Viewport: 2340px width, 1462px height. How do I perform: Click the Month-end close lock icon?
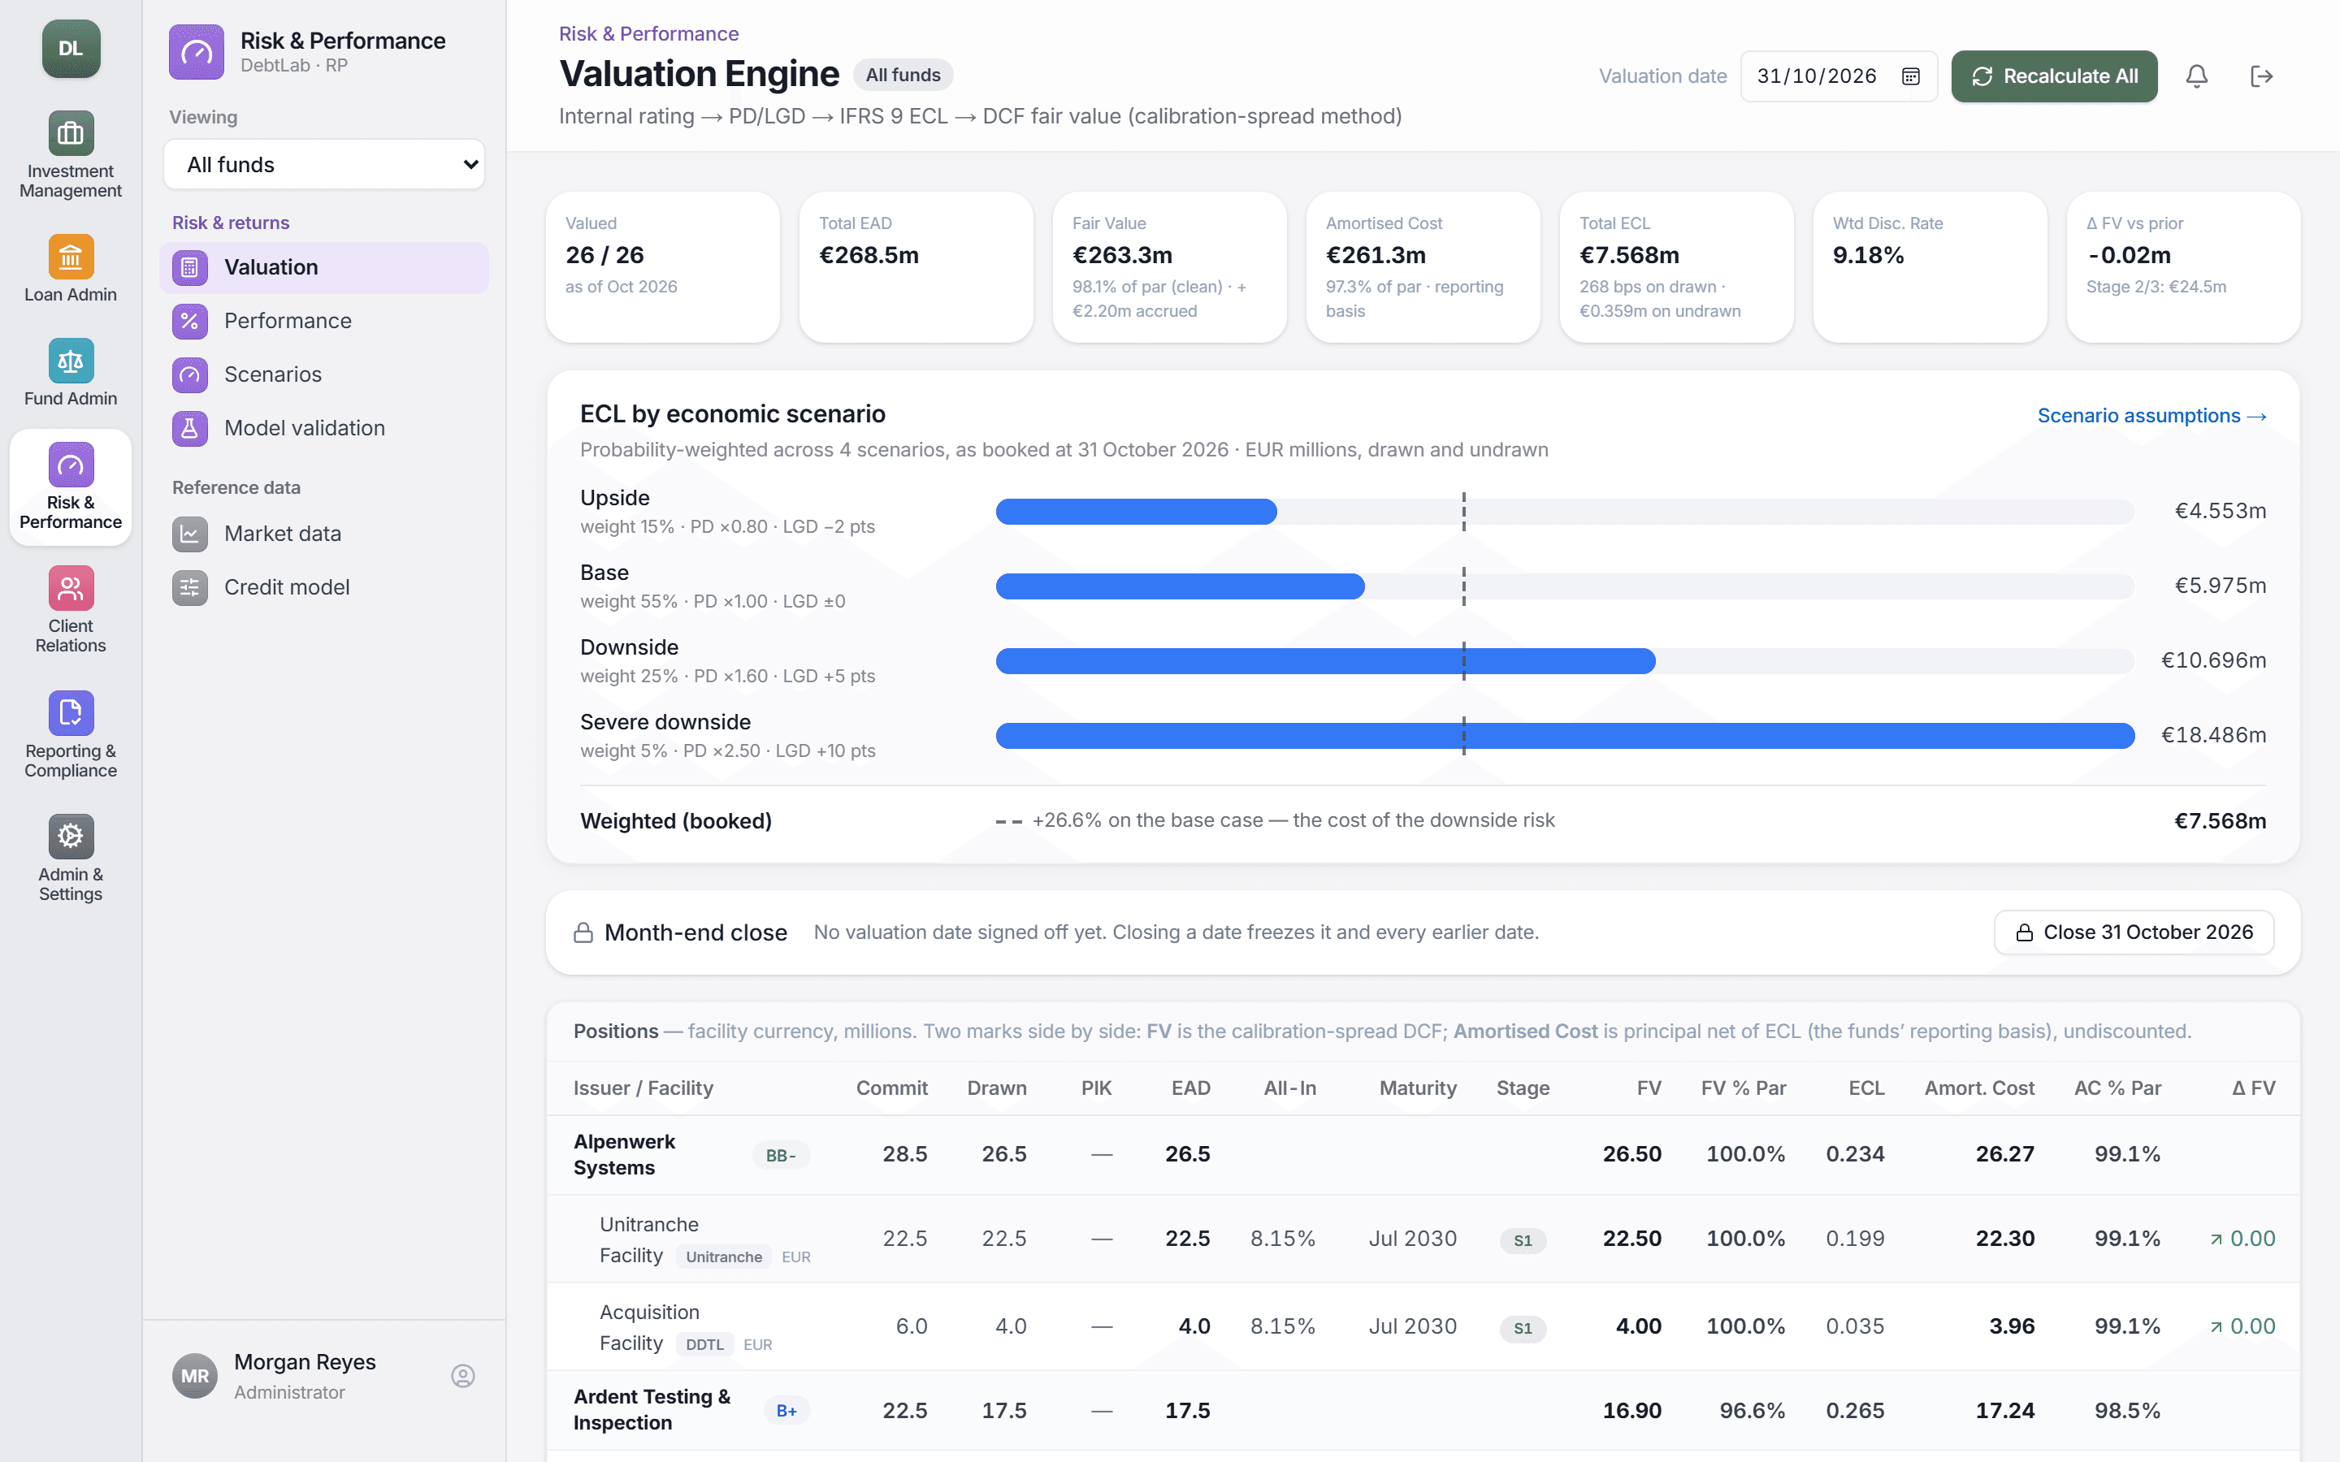[583, 932]
